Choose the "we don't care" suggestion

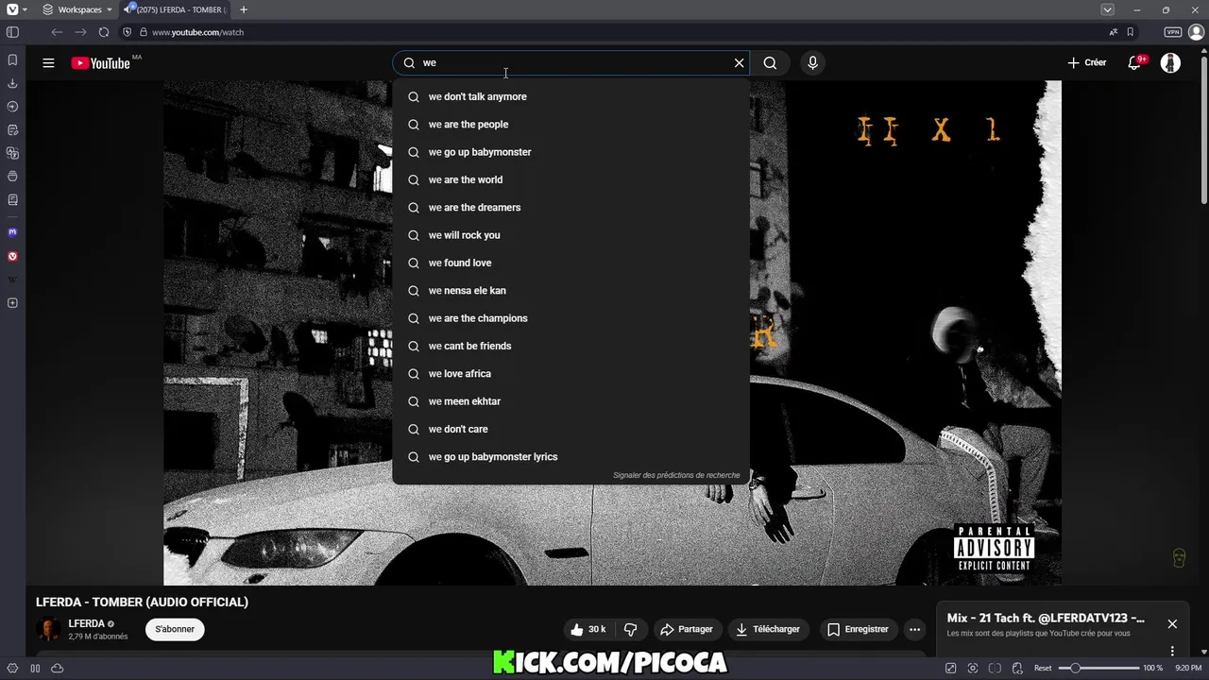click(570, 429)
